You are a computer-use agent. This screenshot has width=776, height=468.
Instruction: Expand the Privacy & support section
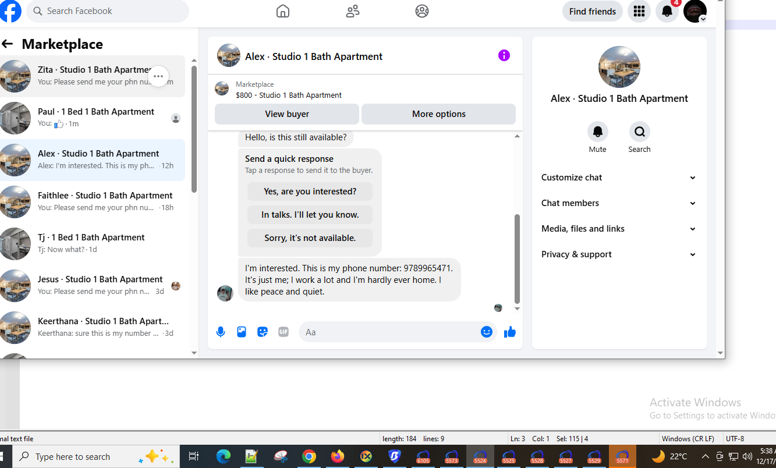619,254
